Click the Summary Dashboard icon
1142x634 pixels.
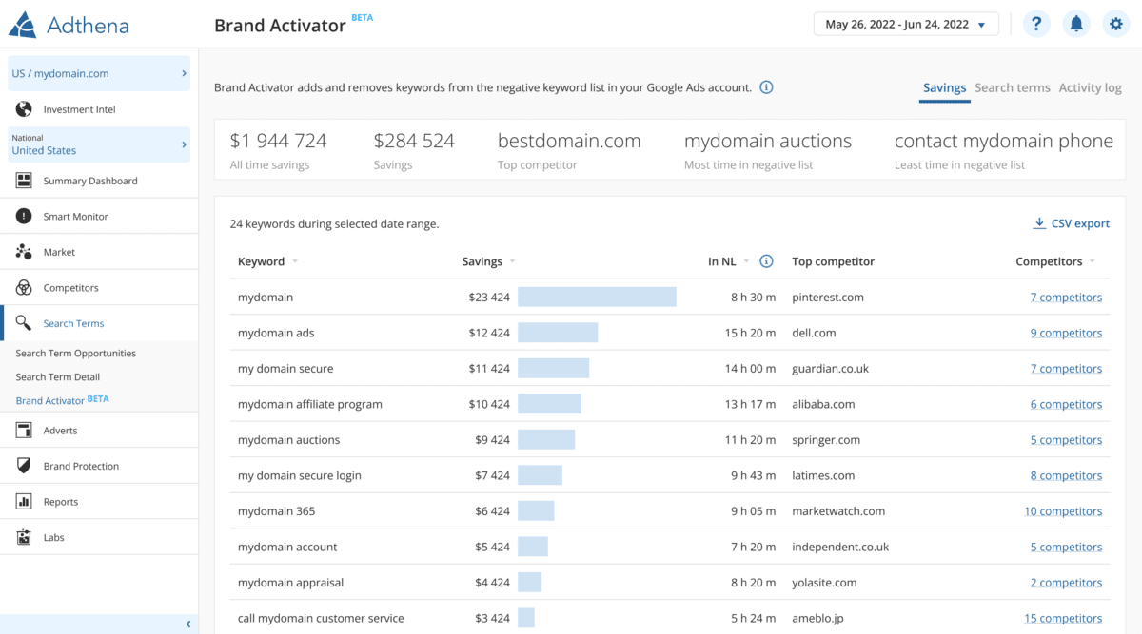(24, 181)
